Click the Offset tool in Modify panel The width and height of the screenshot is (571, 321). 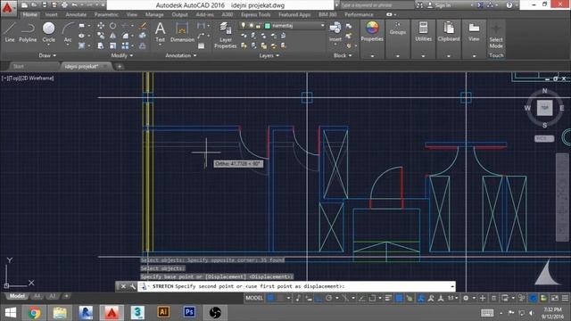(143, 45)
